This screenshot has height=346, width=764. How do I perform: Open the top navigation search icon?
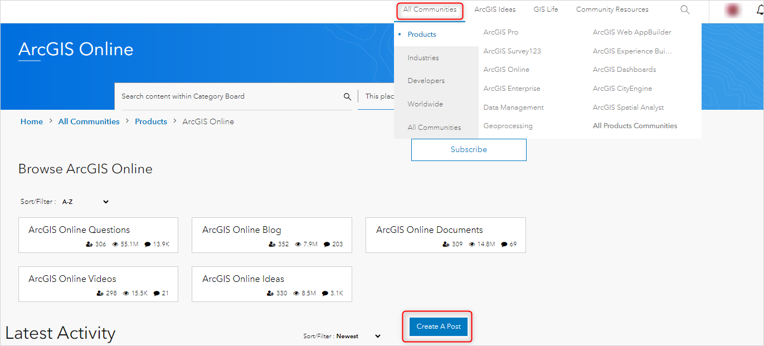tap(685, 9)
